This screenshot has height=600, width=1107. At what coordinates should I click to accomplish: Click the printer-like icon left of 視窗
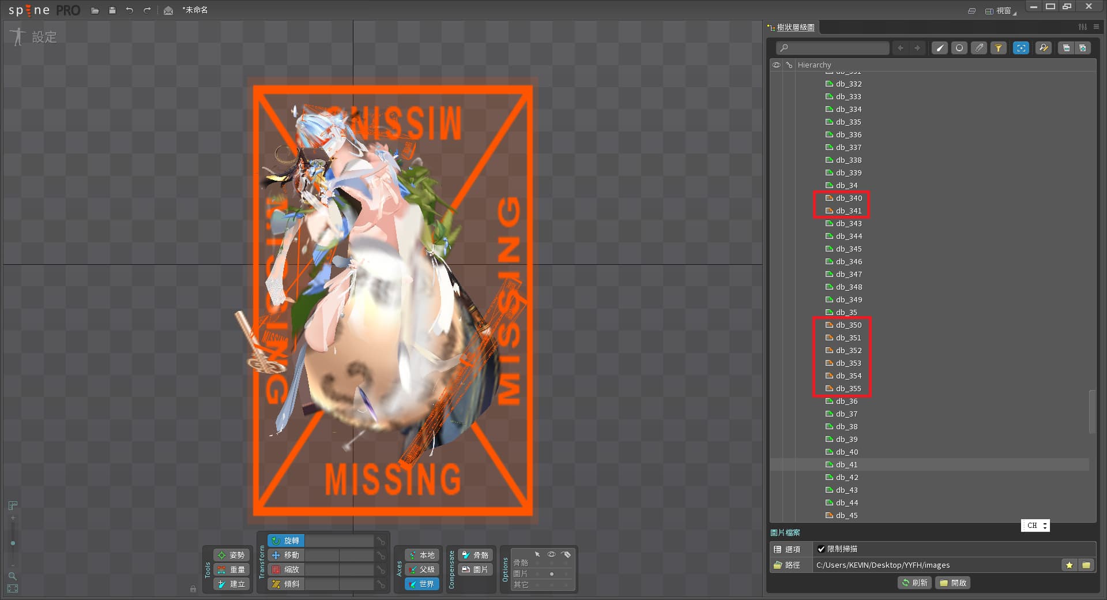click(972, 11)
